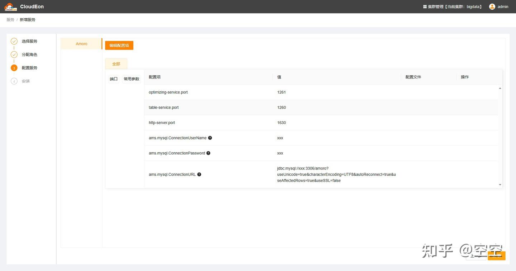Click the 配置项 column header

point(155,77)
